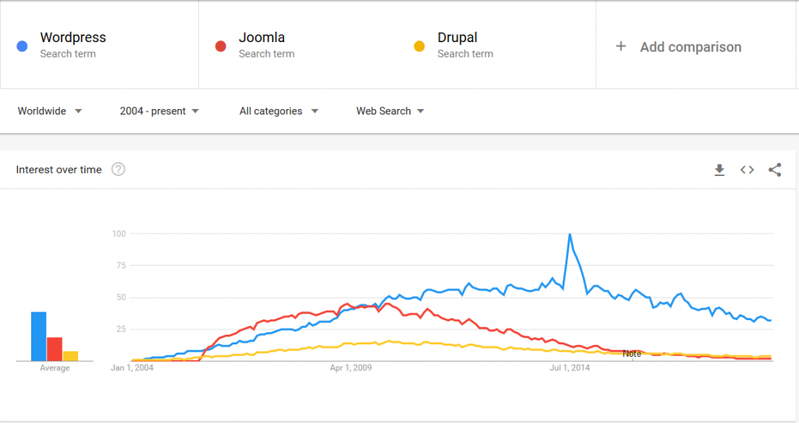This screenshot has width=799, height=423.
Task: Open the Interest over time help icon
Action: click(119, 170)
